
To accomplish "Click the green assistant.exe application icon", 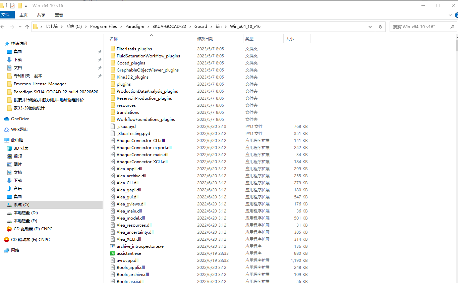I will [x=113, y=253].
